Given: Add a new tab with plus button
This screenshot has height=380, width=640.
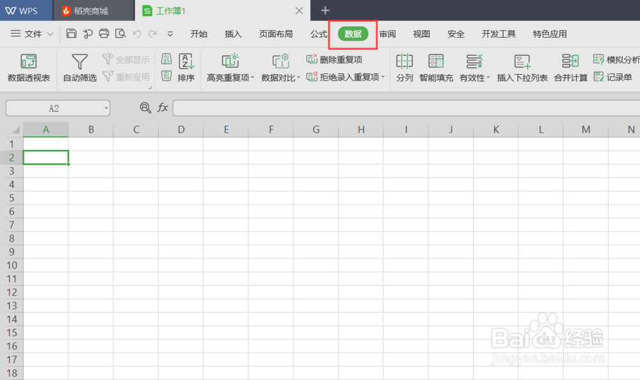Looking at the screenshot, I should pos(325,11).
